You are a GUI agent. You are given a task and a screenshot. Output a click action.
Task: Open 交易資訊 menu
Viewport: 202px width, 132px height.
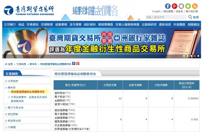[33, 24]
